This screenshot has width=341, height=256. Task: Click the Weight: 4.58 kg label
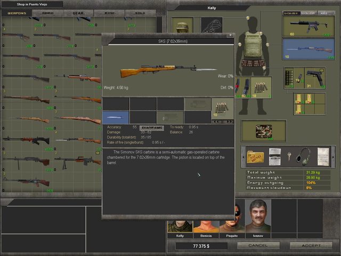coord(116,87)
